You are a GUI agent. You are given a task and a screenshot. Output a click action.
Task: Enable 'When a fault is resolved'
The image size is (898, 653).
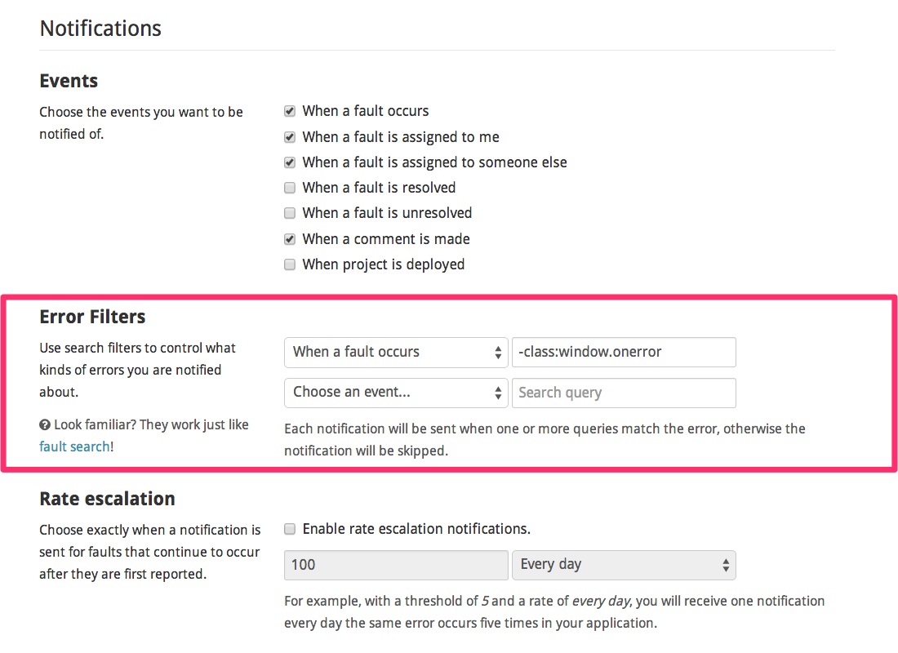click(x=290, y=188)
